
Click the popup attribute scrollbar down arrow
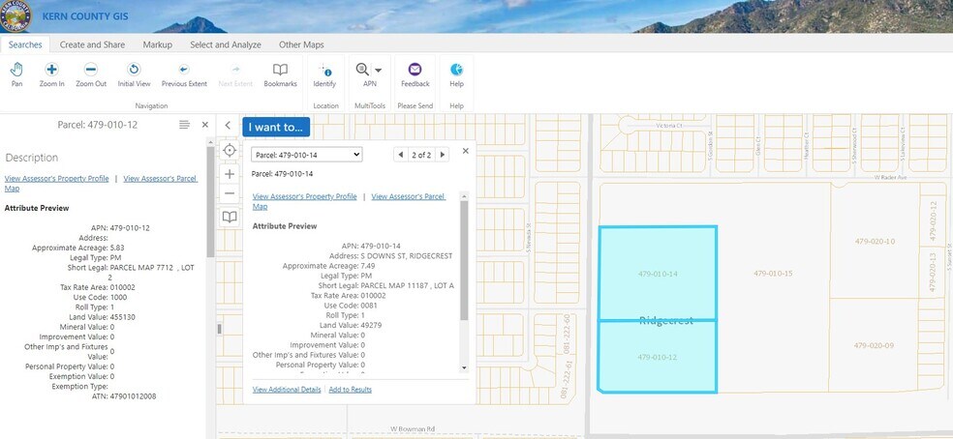tap(464, 367)
